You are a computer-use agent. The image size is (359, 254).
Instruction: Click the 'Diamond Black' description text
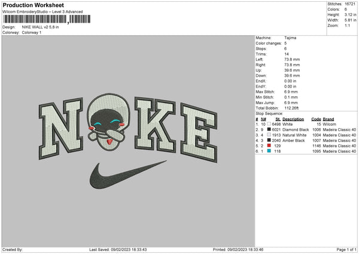click(296, 130)
